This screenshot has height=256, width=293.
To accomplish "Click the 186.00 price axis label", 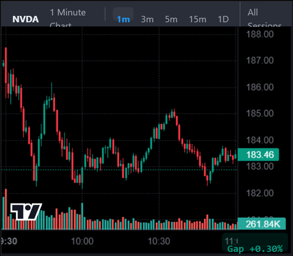I will (x=260, y=87).
